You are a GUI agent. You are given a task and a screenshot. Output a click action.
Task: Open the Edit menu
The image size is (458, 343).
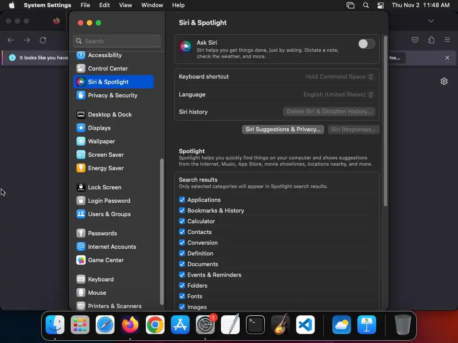point(104,5)
